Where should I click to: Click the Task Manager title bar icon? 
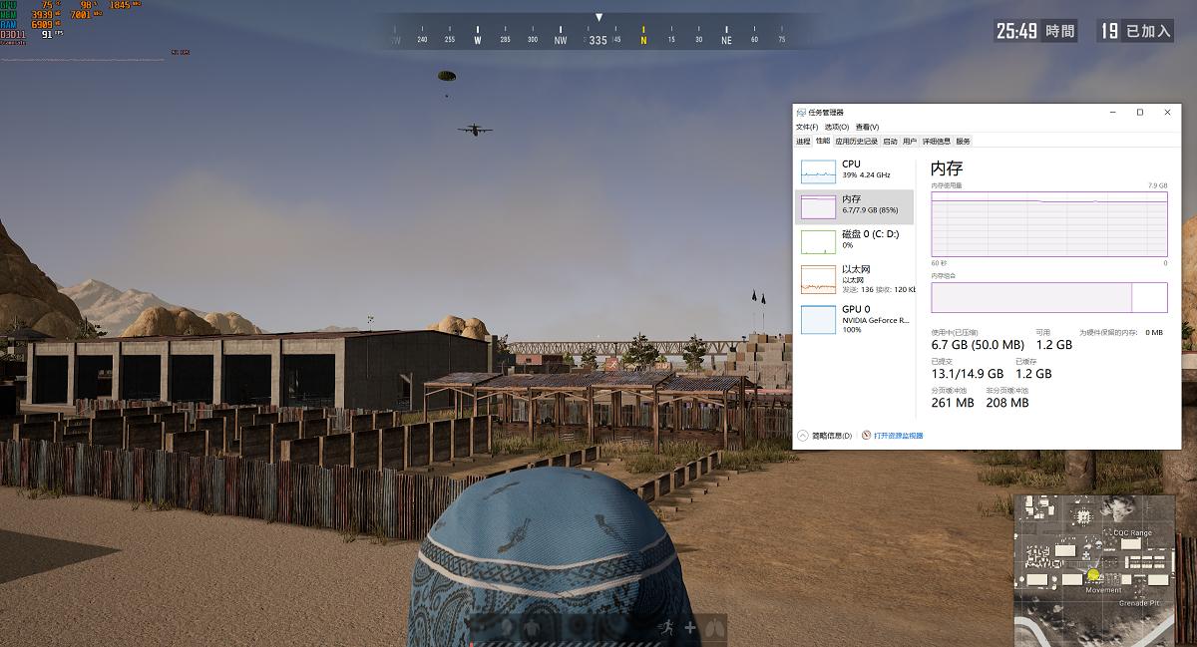tap(800, 113)
